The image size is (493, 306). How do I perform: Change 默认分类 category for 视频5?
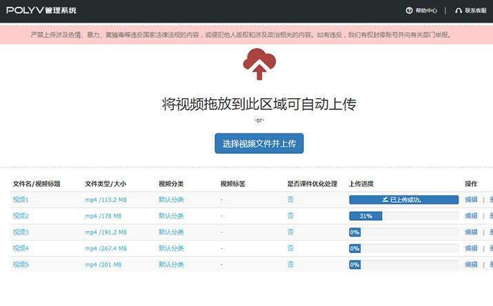pos(171,264)
